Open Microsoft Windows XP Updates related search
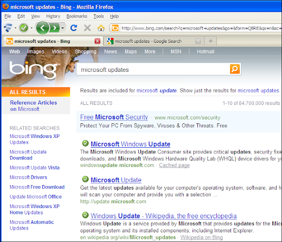The image size is (282, 242). point(34,139)
